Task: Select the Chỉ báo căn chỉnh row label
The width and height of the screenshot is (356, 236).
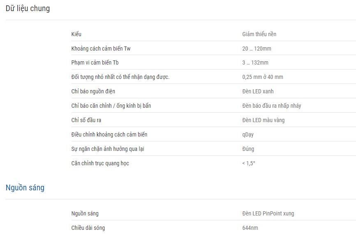Action: (111, 106)
